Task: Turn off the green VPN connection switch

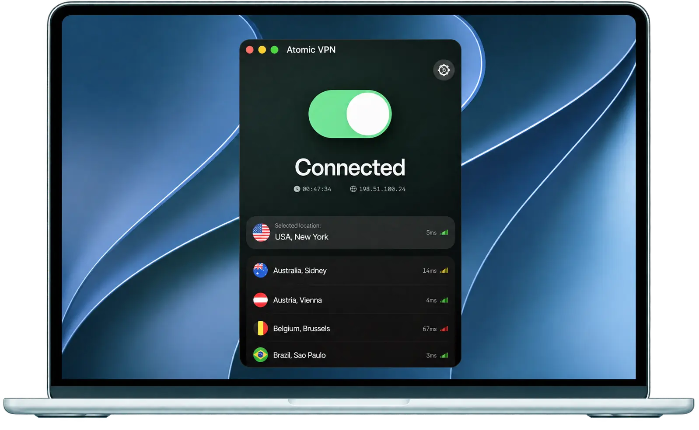Action: (x=350, y=114)
